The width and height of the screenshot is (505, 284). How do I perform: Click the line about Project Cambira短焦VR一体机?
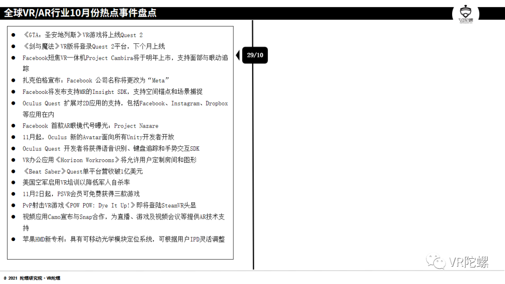tap(125, 63)
